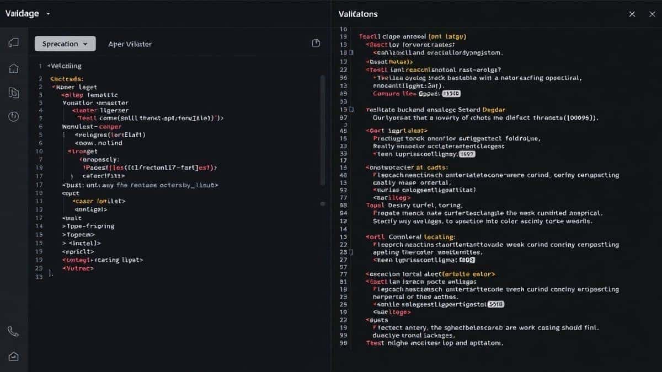The image size is (662, 372).
Task: Open the Sprecation dropdown button
Action: [x=65, y=44]
